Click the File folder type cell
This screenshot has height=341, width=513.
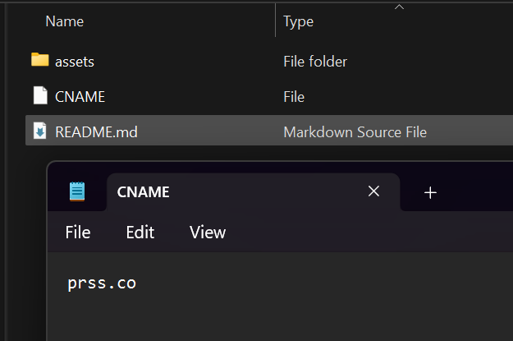[315, 62]
